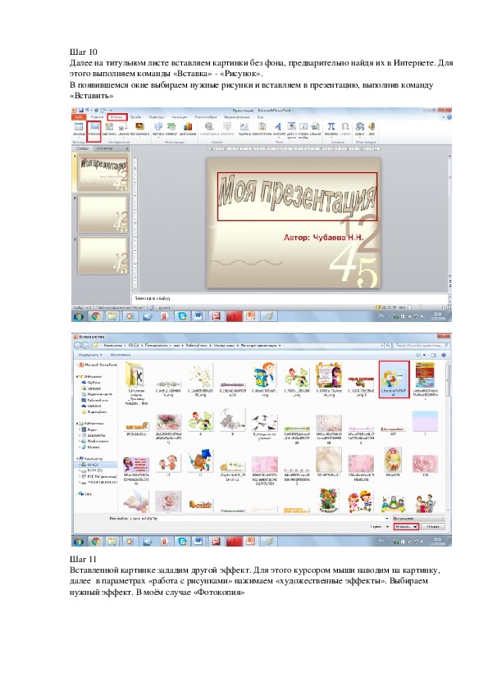The image size is (488, 690).
Task: Click the Отмена button in the dialog
Action: [433, 526]
